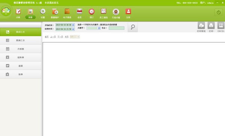The height and width of the screenshot is (136, 225).
Task: Open the 电子商务 shopping bag icon
Action: pyautogui.click(x=67, y=11)
